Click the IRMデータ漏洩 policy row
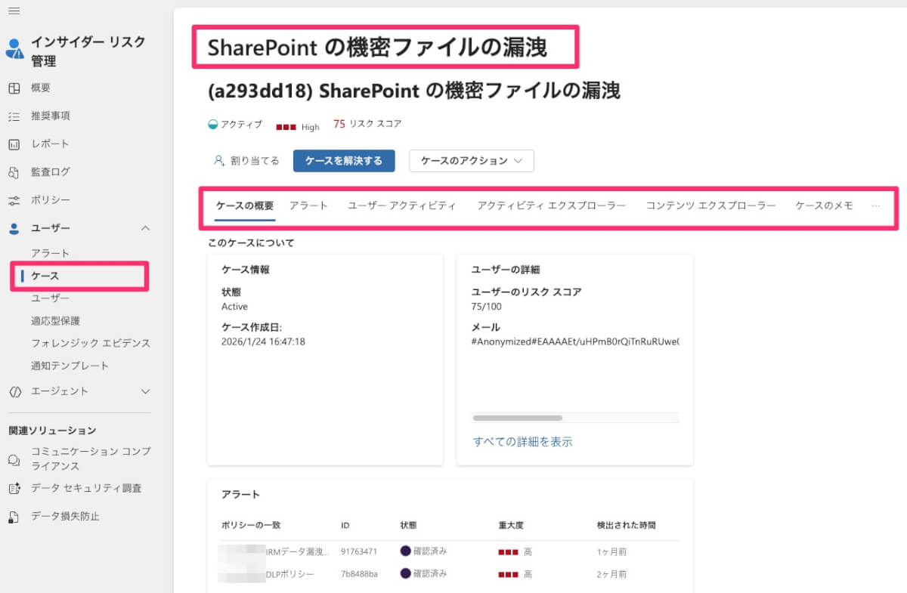 (450, 551)
